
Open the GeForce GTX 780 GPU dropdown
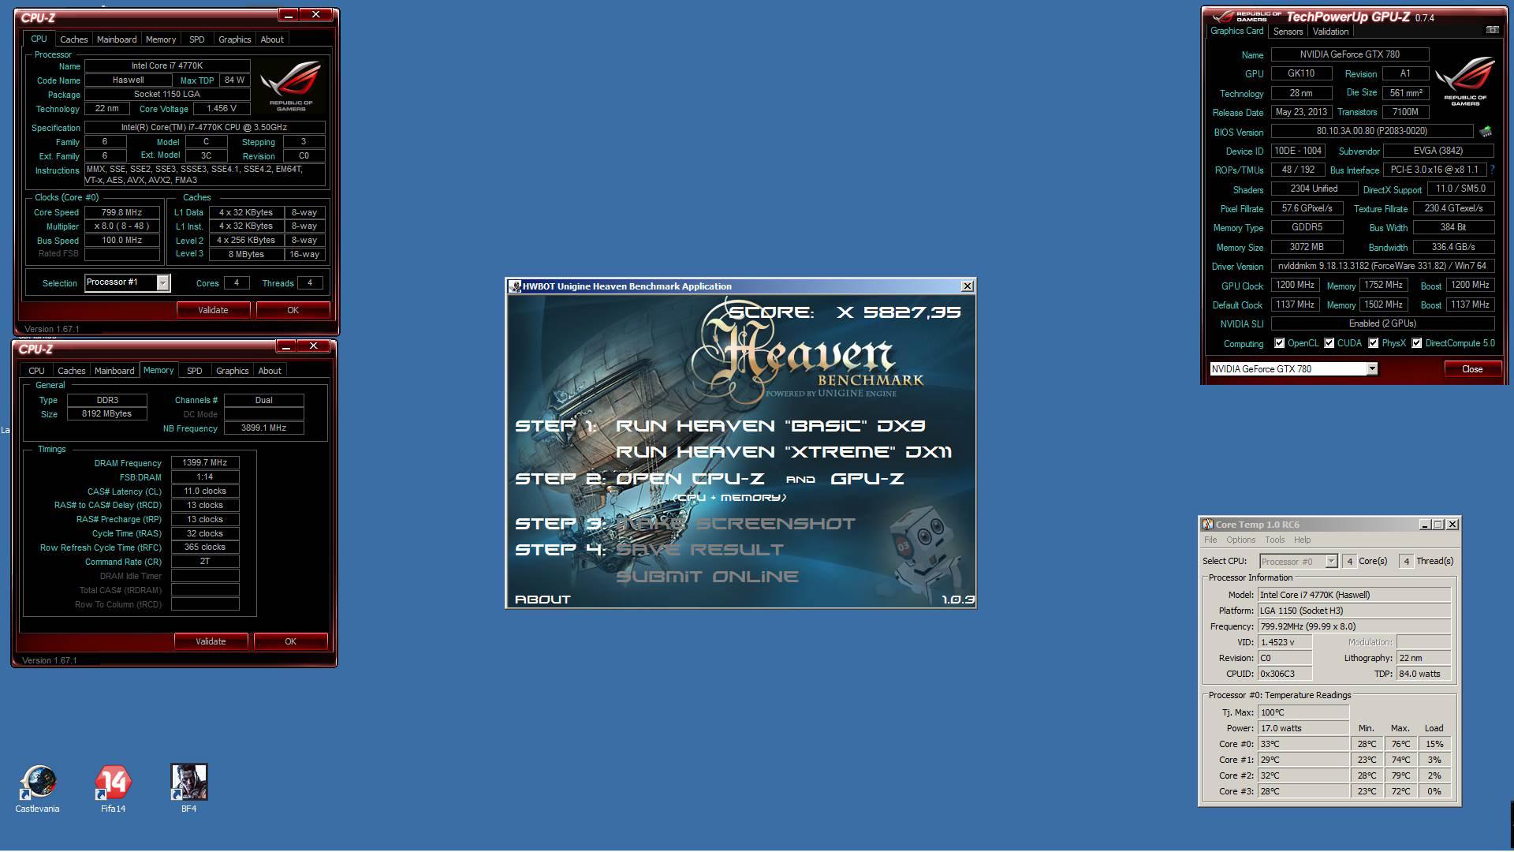point(1372,368)
